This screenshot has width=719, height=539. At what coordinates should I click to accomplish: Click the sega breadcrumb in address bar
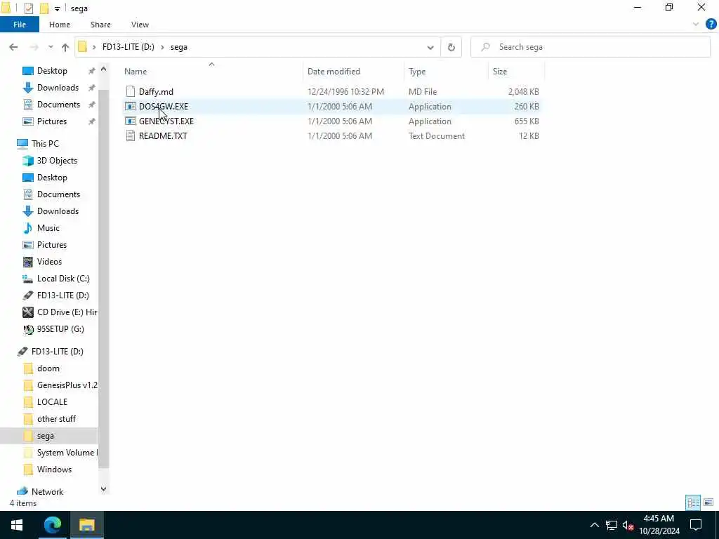click(x=179, y=47)
